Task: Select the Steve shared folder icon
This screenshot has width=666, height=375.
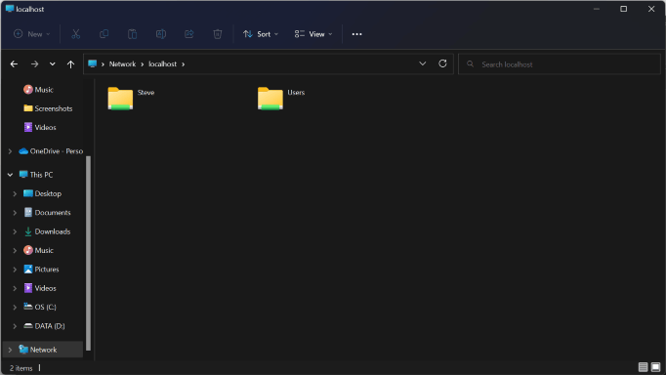Action: 120,99
